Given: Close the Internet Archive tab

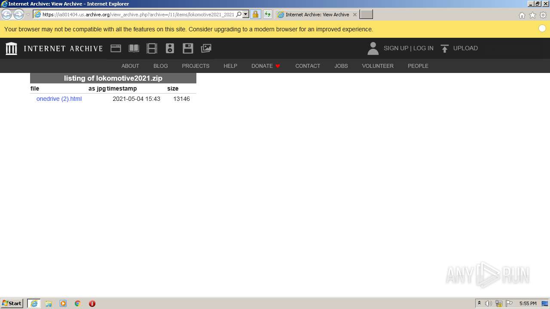Looking at the screenshot, I should 354,15.
